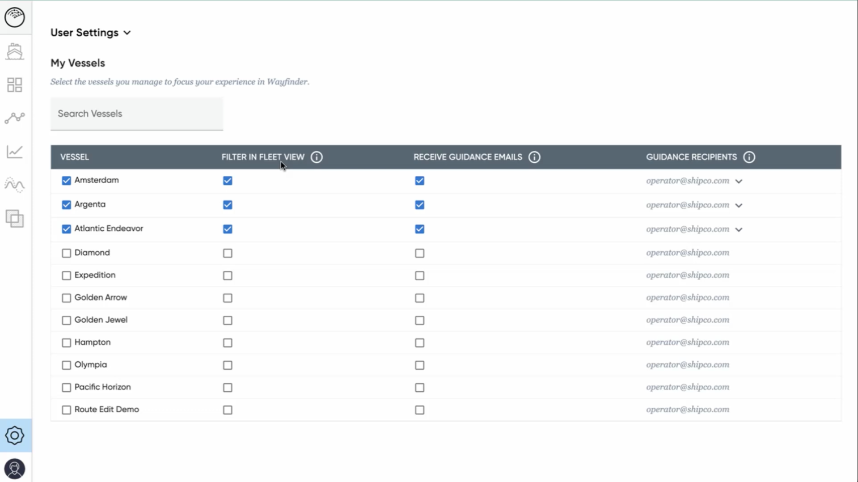This screenshot has width=858, height=482.
Task: Disable guidance emails for Amsterdam
Action: pos(420,181)
